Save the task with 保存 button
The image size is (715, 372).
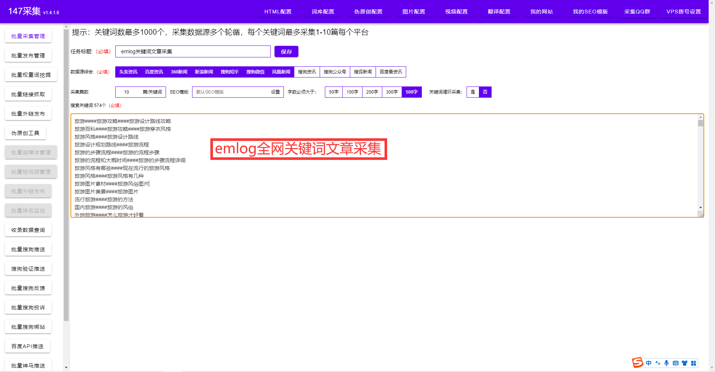click(286, 52)
